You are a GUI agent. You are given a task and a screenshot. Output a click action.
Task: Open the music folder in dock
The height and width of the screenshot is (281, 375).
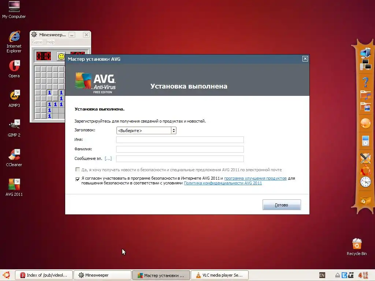(x=365, y=94)
